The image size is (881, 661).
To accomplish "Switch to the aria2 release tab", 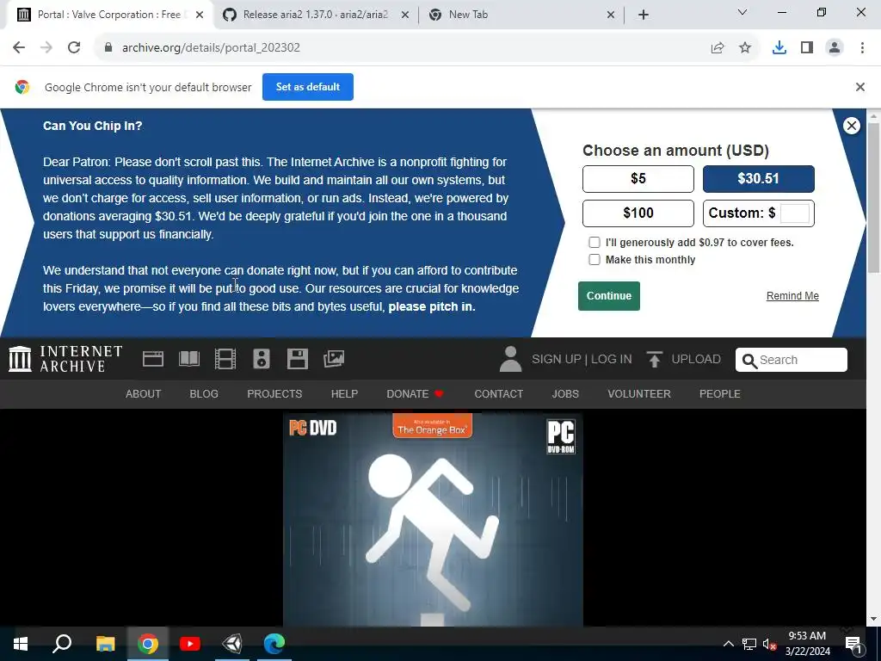I will tap(315, 15).
